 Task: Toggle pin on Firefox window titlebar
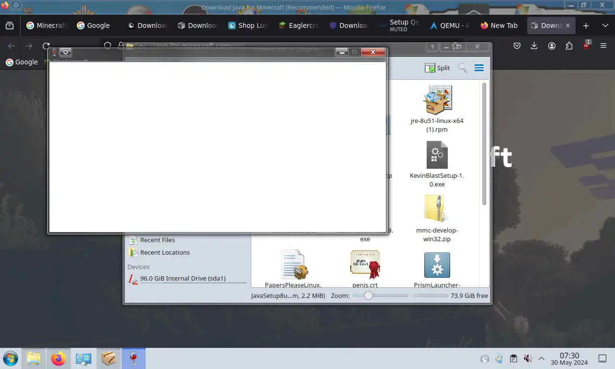tap(16, 5)
